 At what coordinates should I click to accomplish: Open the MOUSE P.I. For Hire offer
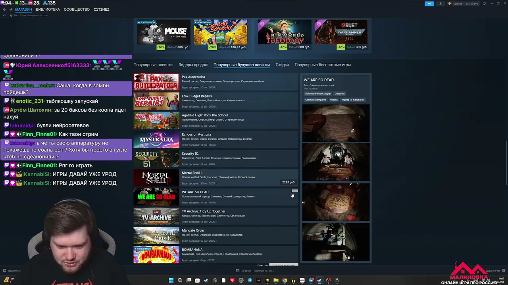(x=164, y=35)
